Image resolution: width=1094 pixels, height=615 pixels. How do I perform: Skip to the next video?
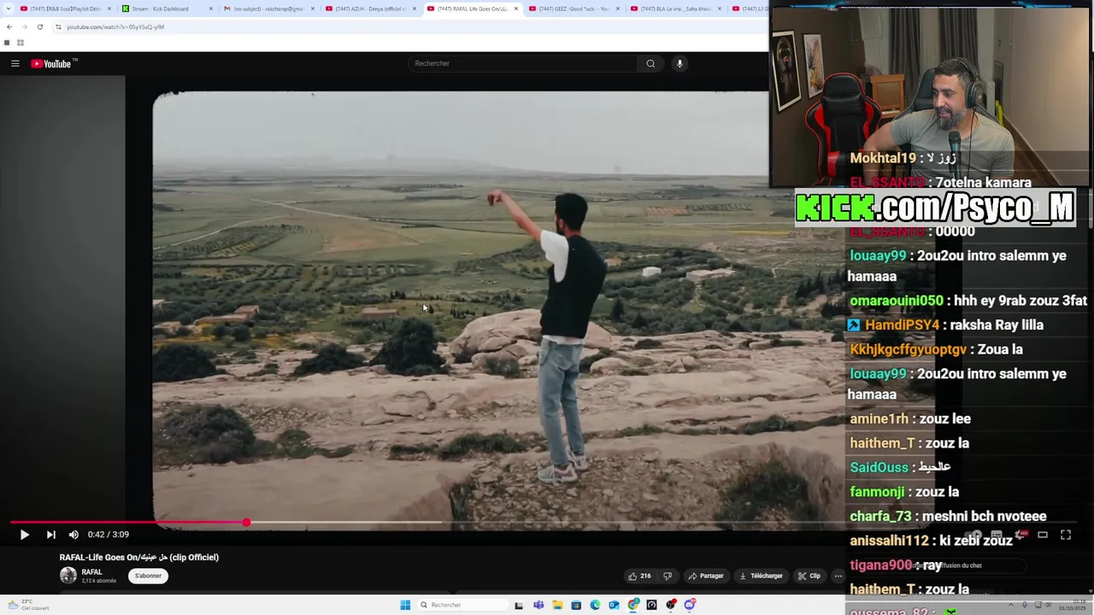[x=50, y=535]
